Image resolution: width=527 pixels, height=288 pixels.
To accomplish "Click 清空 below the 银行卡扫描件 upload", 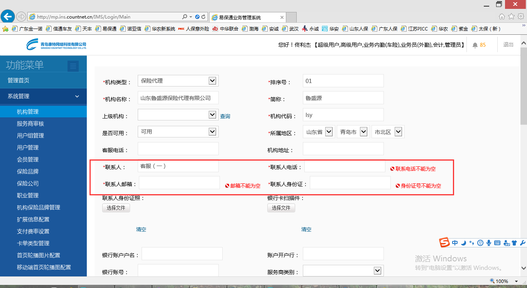I will [x=306, y=229].
